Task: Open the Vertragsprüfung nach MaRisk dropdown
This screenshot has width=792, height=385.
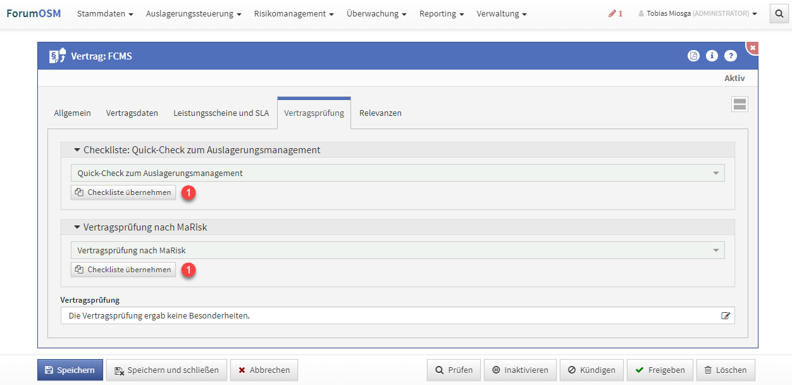Action: 397,250
